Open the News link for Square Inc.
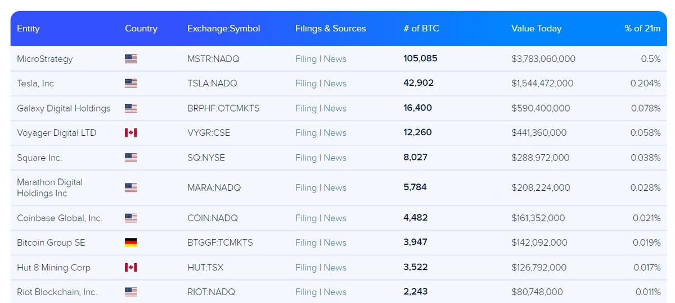Image resolution: width=675 pixels, height=303 pixels. pyautogui.click(x=335, y=158)
